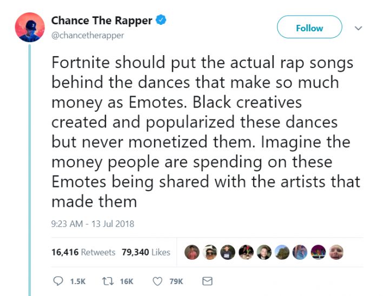The width and height of the screenshot is (383, 296).
Task: Click the last liker avatar in row
Action: (336, 252)
